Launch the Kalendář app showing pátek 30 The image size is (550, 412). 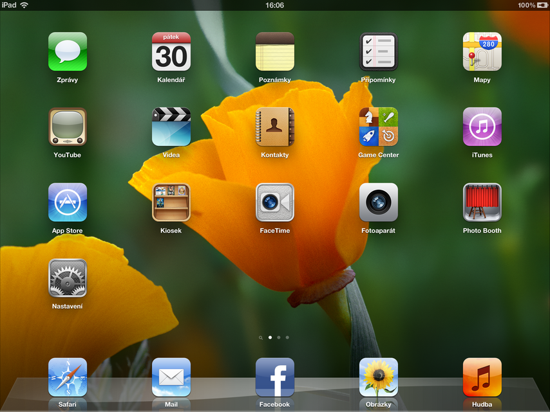tap(171, 51)
